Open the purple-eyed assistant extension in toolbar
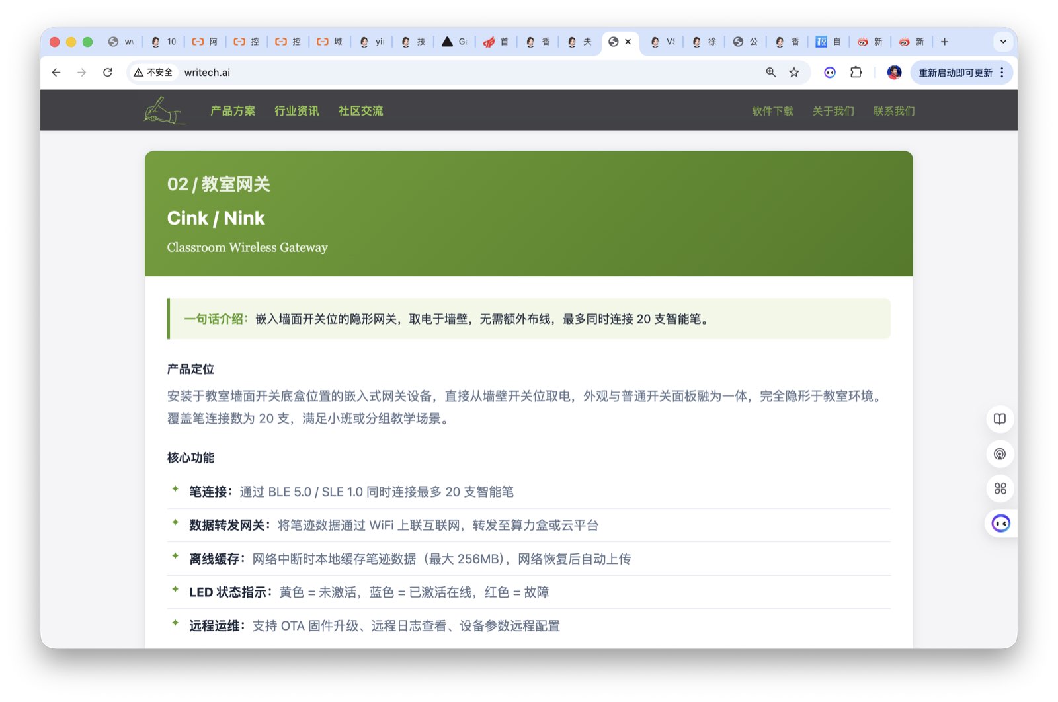1058x702 pixels. [830, 73]
